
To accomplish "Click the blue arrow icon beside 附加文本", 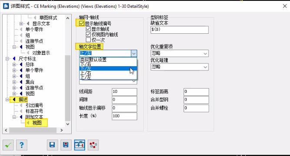I will coord(21,117).
